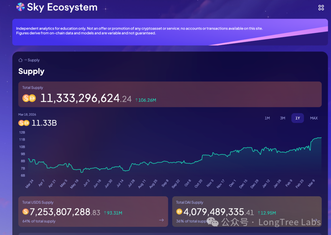Click the Supply page heading
Viewport: 331px width, 235px height.
(x=31, y=72)
